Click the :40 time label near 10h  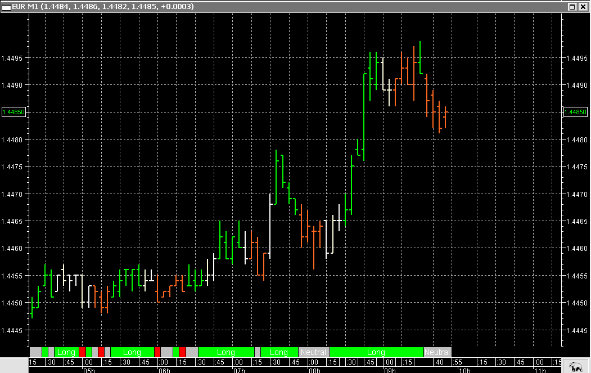coord(440,362)
